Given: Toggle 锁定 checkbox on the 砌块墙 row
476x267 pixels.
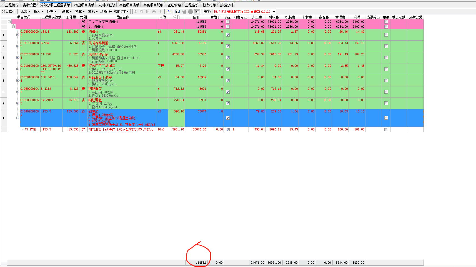Looking at the screenshot, I should pos(228,118).
